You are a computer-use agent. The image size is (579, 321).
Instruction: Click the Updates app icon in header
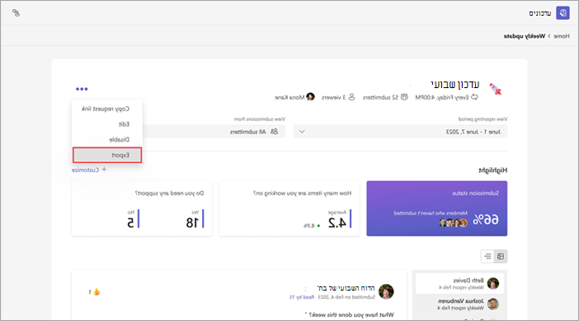[563, 13]
